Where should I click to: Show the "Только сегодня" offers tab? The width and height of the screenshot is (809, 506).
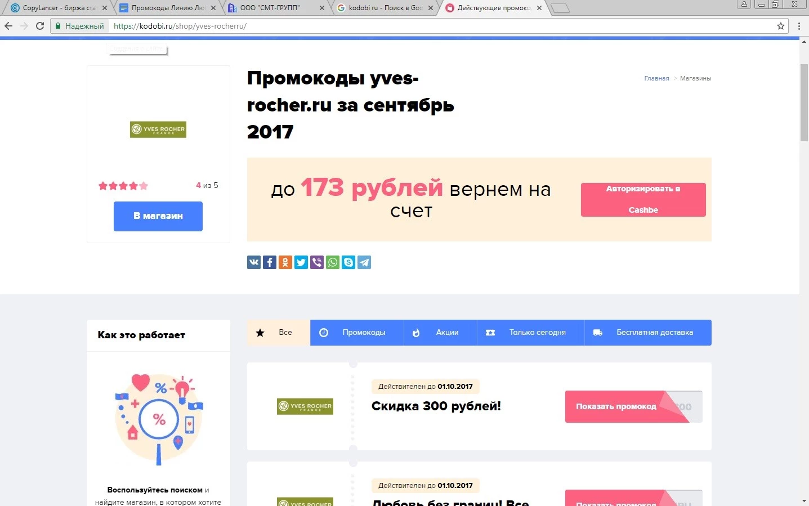point(530,333)
